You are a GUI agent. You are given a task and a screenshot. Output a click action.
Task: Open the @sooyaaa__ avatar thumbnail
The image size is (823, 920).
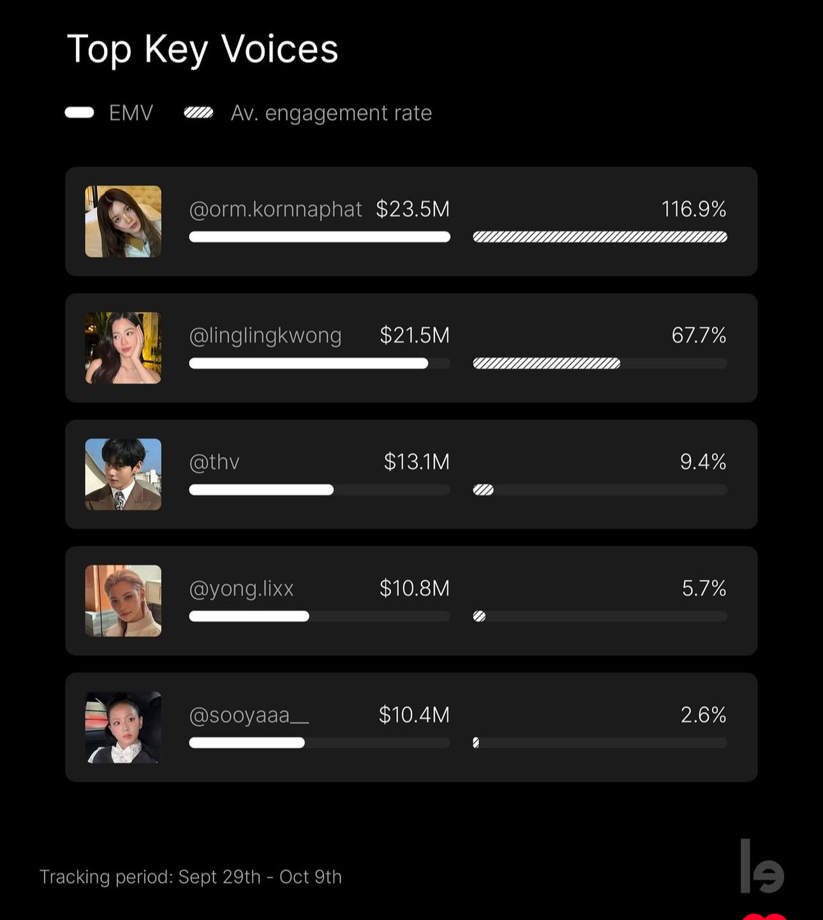coord(123,727)
